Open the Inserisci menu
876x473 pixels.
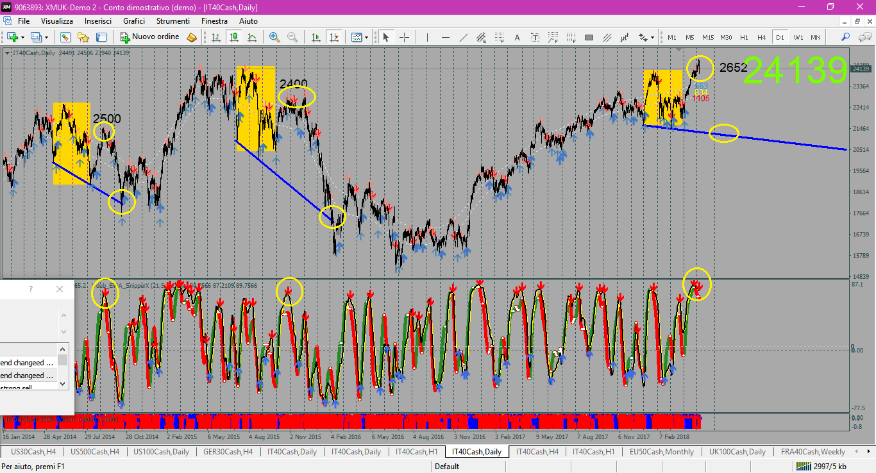click(98, 21)
